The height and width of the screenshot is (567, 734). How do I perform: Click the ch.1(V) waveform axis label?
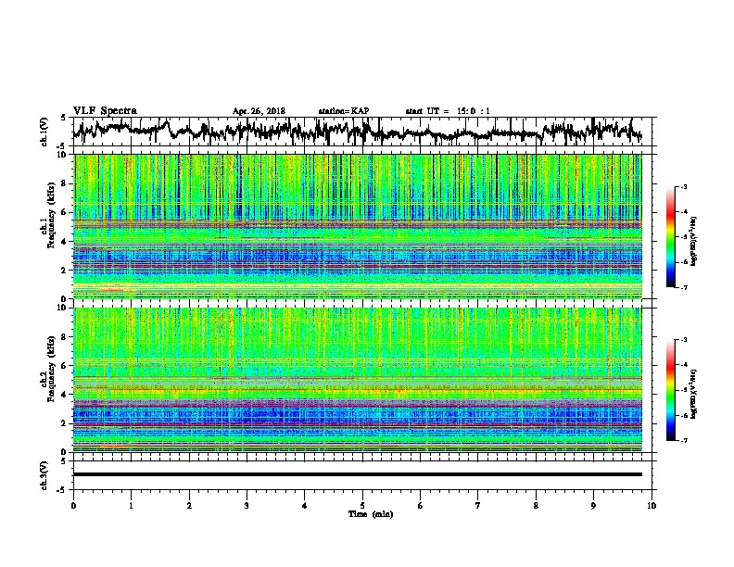[x=44, y=132]
